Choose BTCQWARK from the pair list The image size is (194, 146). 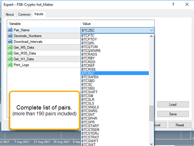[115, 51]
